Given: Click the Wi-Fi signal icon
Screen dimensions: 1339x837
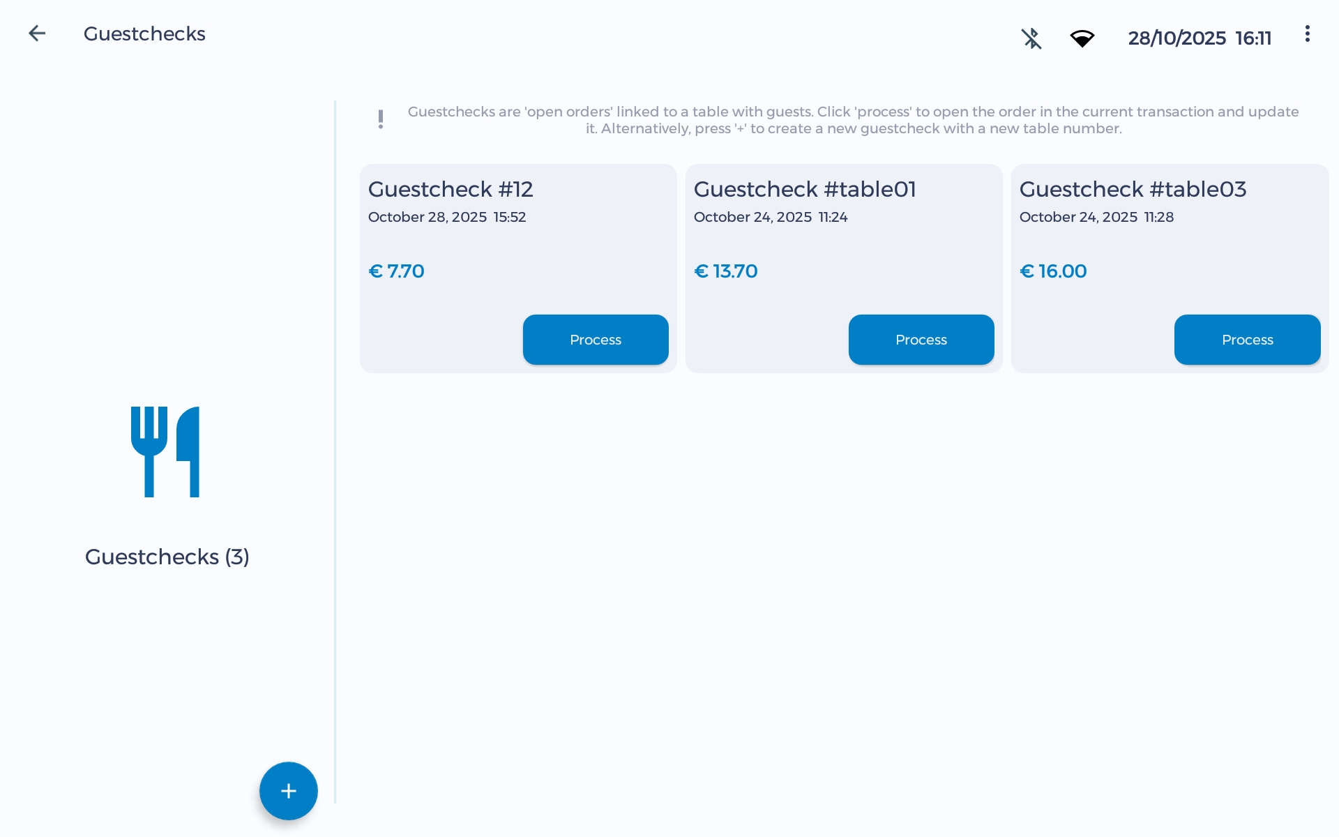Looking at the screenshot, I should (x=1082, y=38).
